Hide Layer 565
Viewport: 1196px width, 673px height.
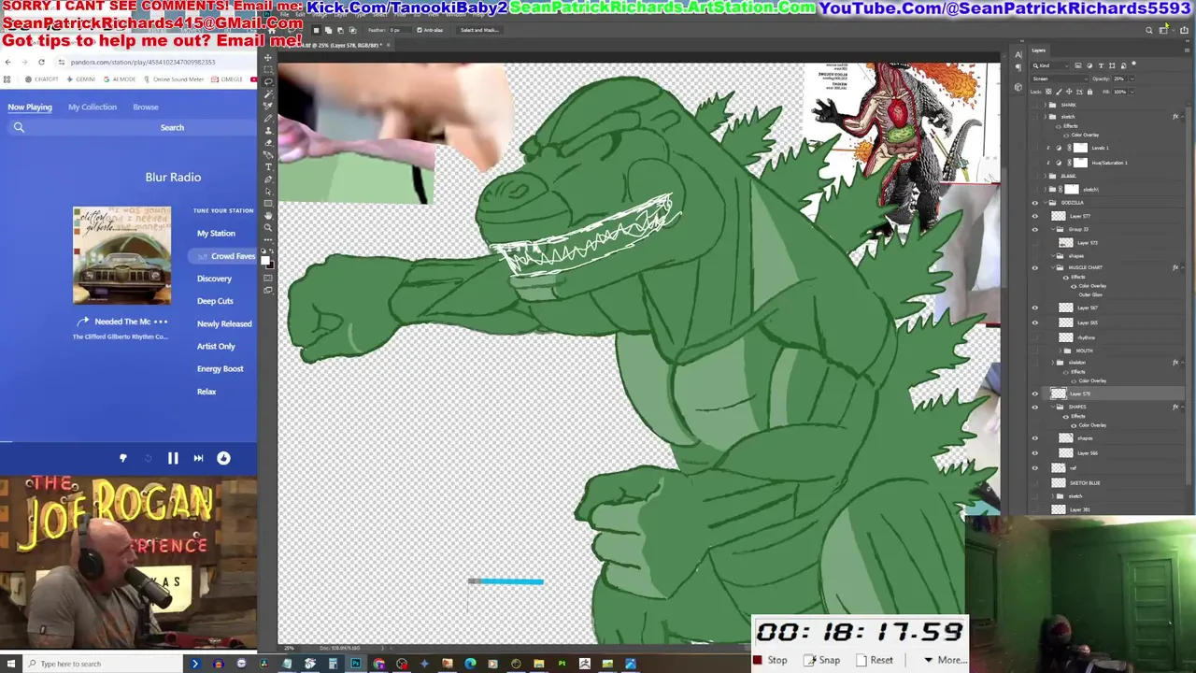[1034, 322]
